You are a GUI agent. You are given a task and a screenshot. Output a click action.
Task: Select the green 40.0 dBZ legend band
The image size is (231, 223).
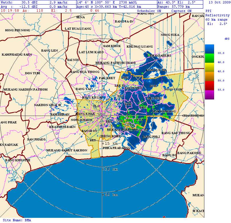pos(209,58)
